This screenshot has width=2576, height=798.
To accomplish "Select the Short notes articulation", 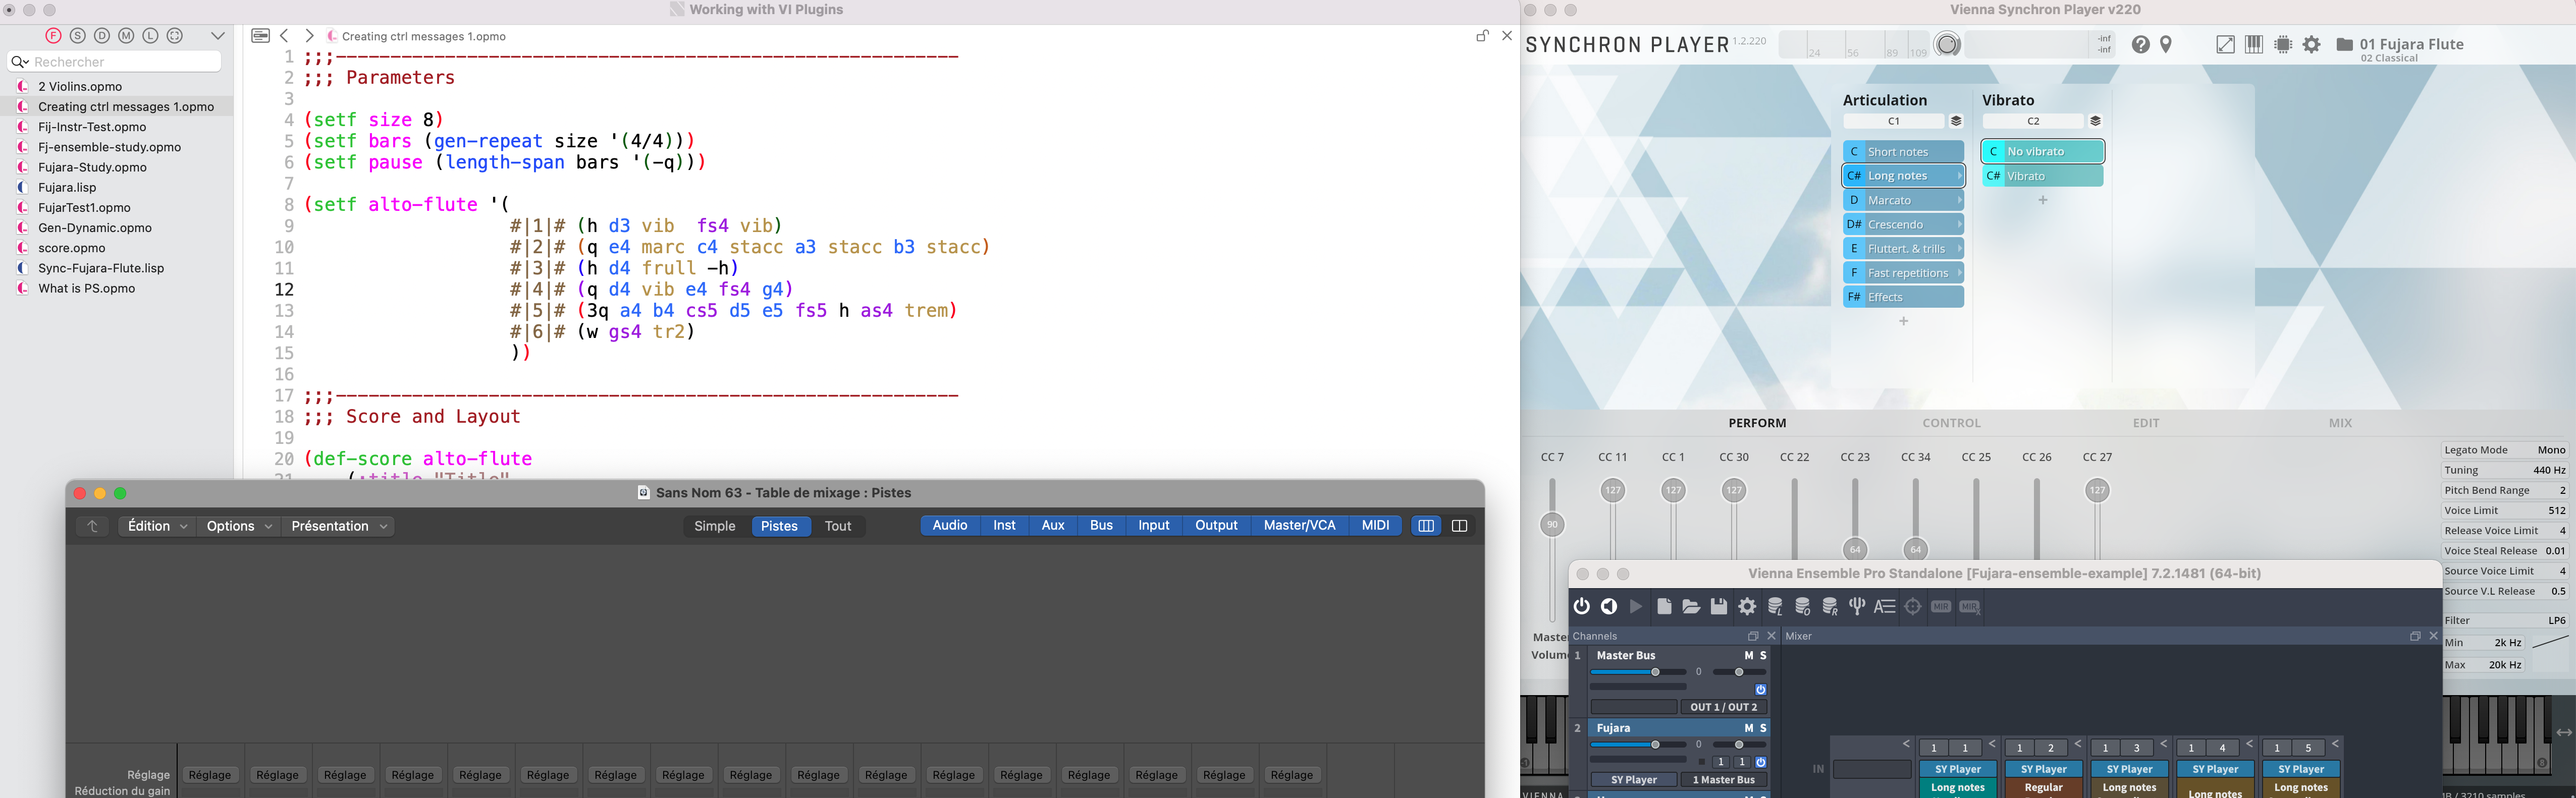I will coord(1903,151).
